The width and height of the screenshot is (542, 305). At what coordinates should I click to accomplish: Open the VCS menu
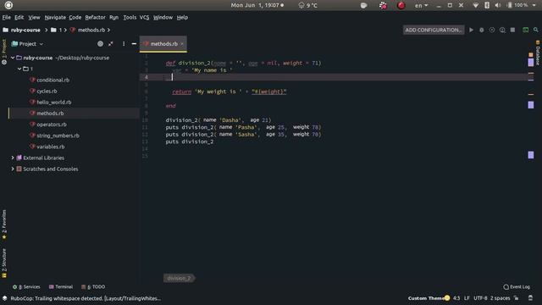[x=144, y=17]
